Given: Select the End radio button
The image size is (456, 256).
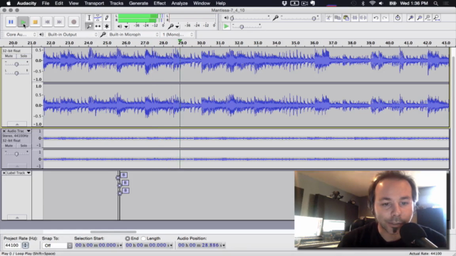Looking at the screenshot, I should click(x=128, y=238).
